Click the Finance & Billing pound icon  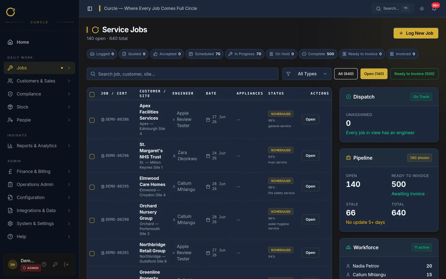point(10,171)
